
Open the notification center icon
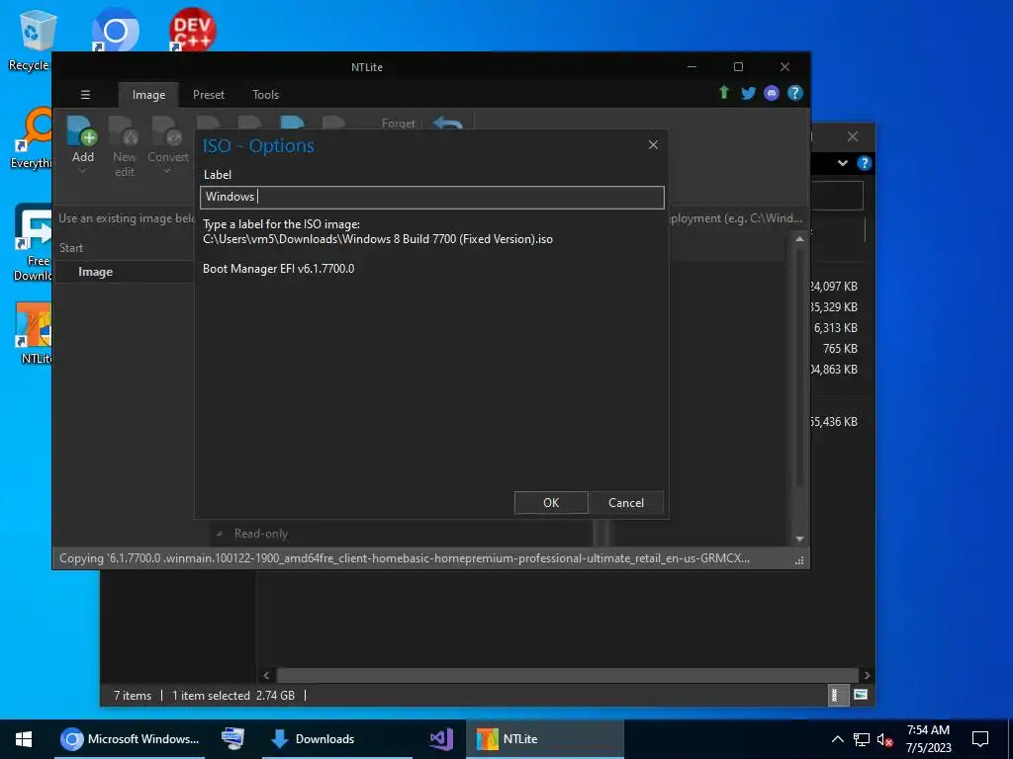[980, 739]
